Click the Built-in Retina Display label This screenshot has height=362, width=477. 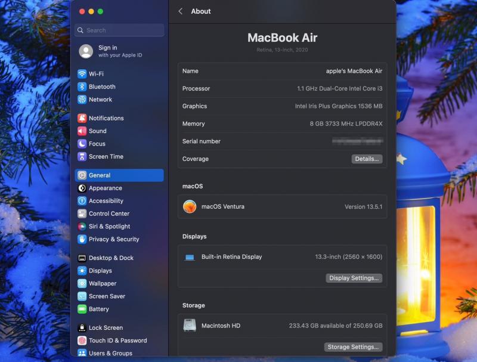coord(231,257)
